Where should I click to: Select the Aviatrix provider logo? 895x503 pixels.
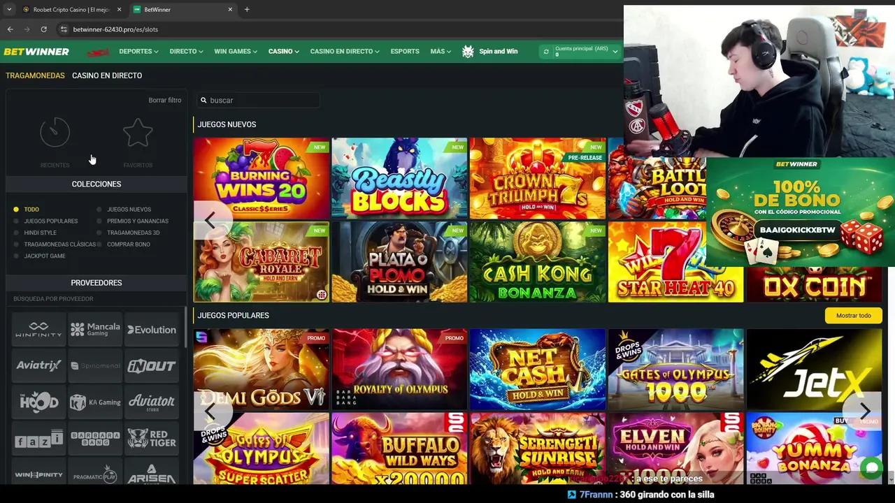[39, 365]
